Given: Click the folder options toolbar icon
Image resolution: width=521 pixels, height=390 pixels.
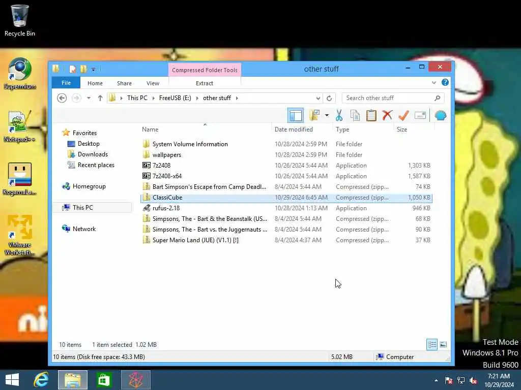Looking at the screenshot, I should click(x=314, y=115).
